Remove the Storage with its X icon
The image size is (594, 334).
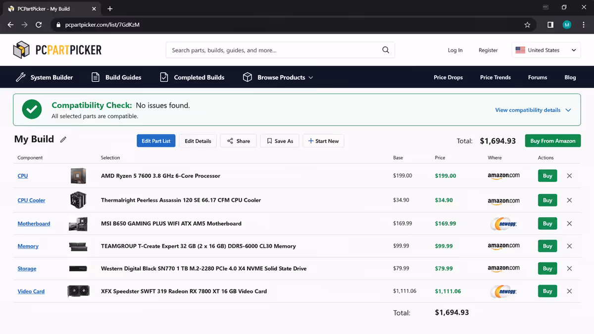[x=569, y=269]
